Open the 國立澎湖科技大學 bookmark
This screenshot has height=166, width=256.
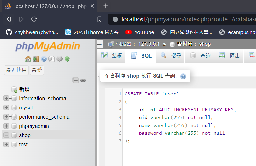[x=186, y=32]
